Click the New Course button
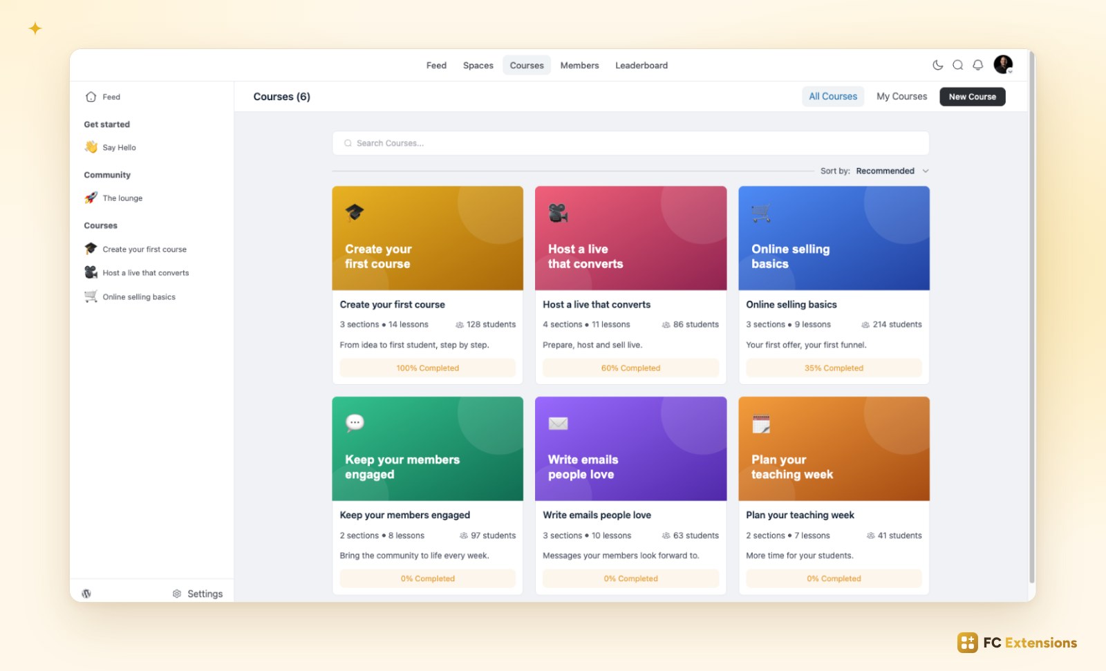Viewport: 1106px width, 671px height. [x=972, y=97]
